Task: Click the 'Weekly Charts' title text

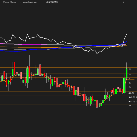Action: (x=9, y=2)
